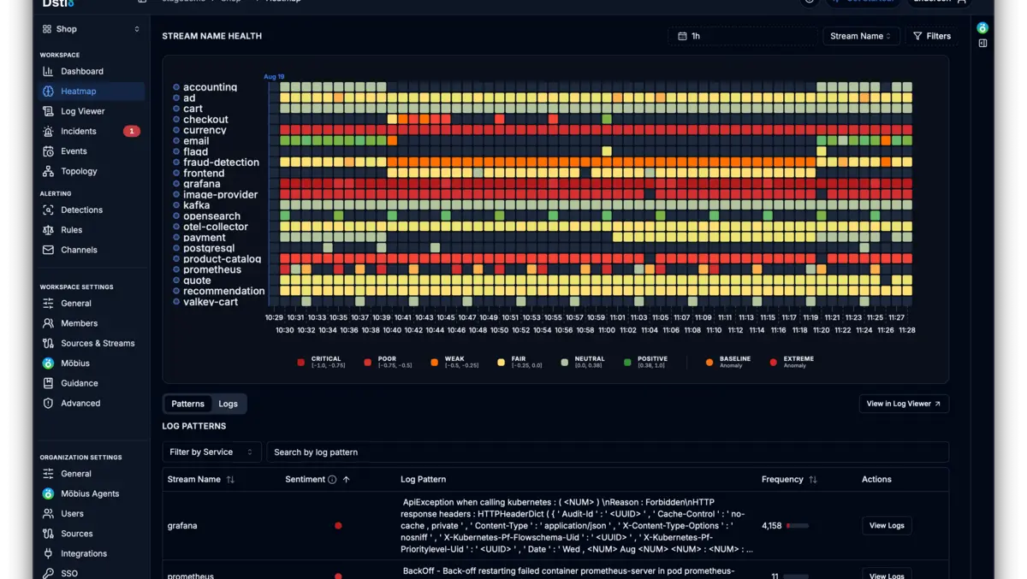Toggle the circle next to cart stream
This screenshot has height=579, width=1027.
[176, 109]
